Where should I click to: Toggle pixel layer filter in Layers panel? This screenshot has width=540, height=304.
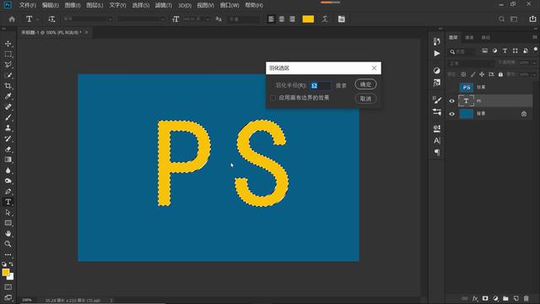click(484, 51)
